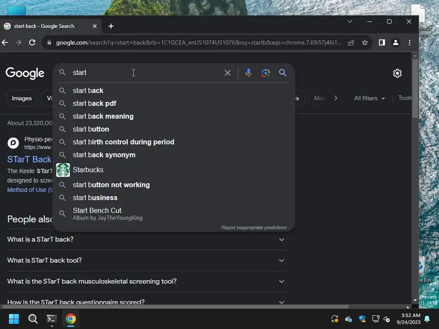Screen dimensions: 439x329
Task: Click Google logo to go home
Action: (x=25, y=73)
